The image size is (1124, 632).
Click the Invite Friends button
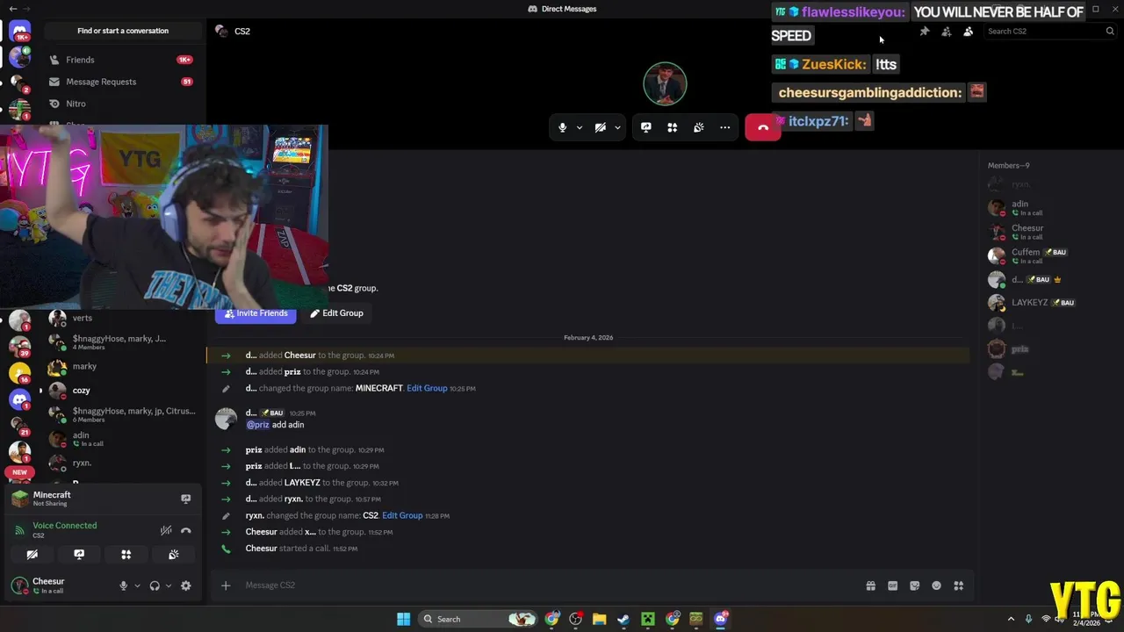[256, 313]
